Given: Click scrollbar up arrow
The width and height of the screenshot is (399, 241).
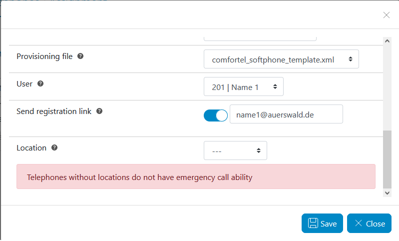Looking at the screenshot, I should [388, 41].
